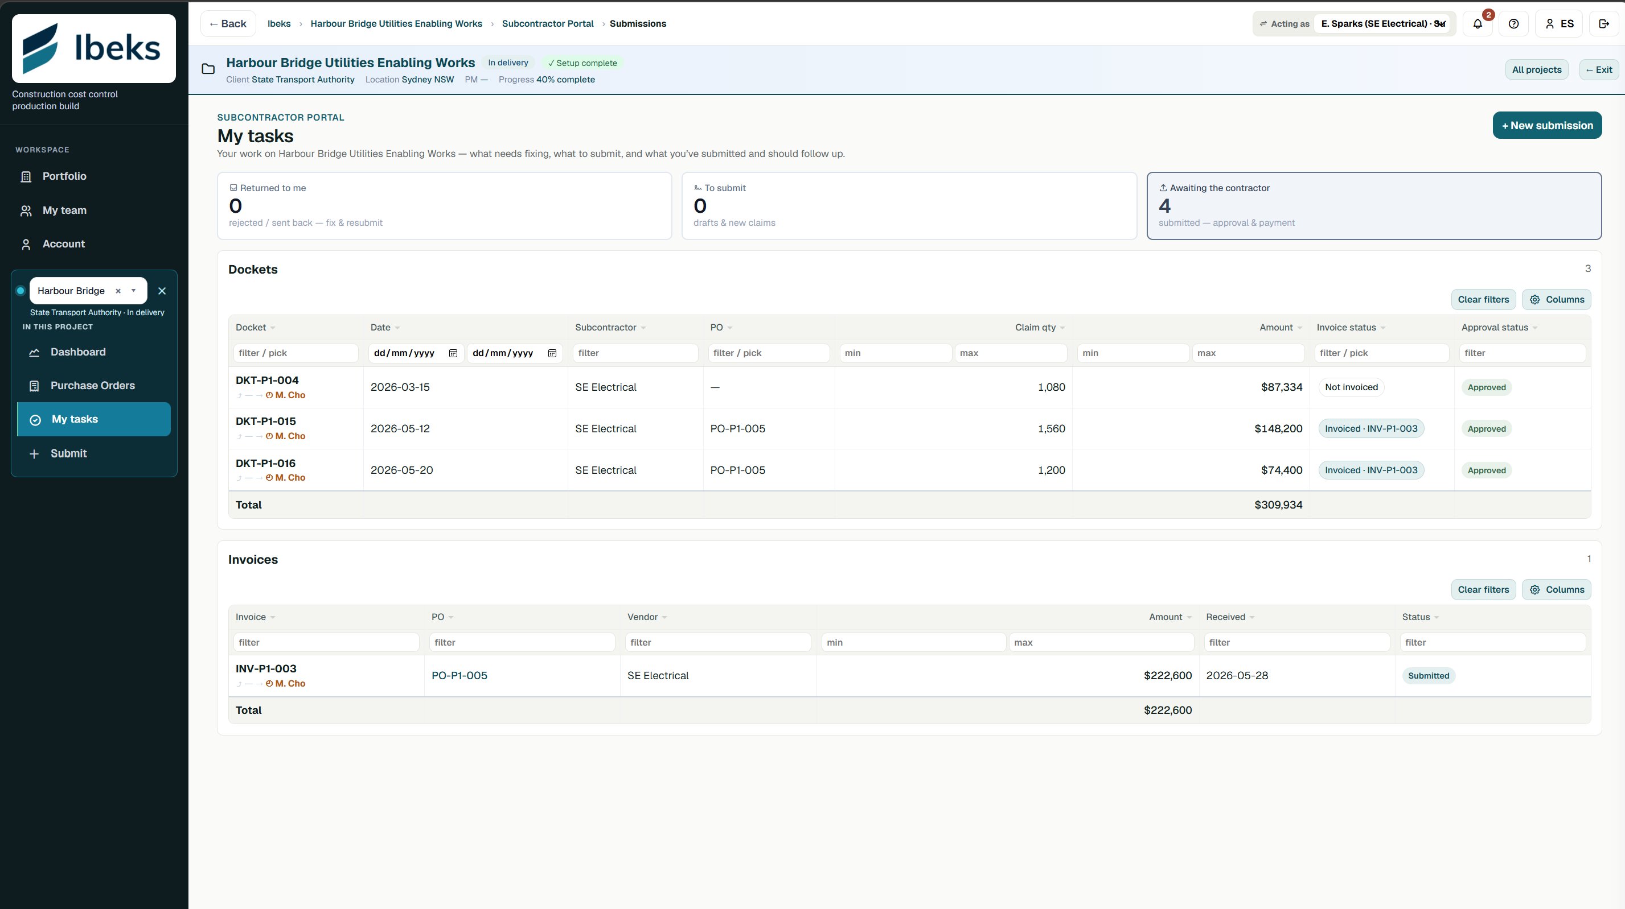
Task: Select the Returned to me card
Action: tap(444, 205)
